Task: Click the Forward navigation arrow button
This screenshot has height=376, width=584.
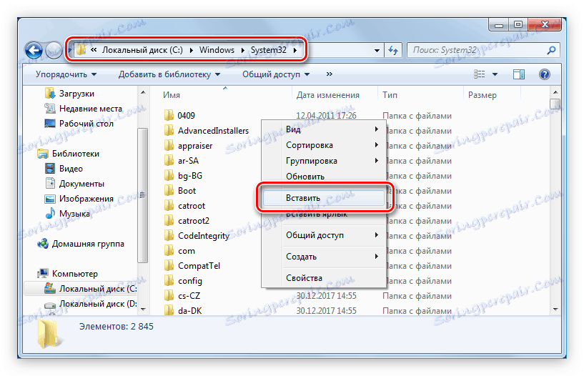Action: point(54,50)
